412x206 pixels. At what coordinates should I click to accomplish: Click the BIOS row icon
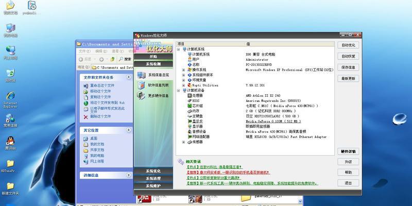[x=190, y=100]
